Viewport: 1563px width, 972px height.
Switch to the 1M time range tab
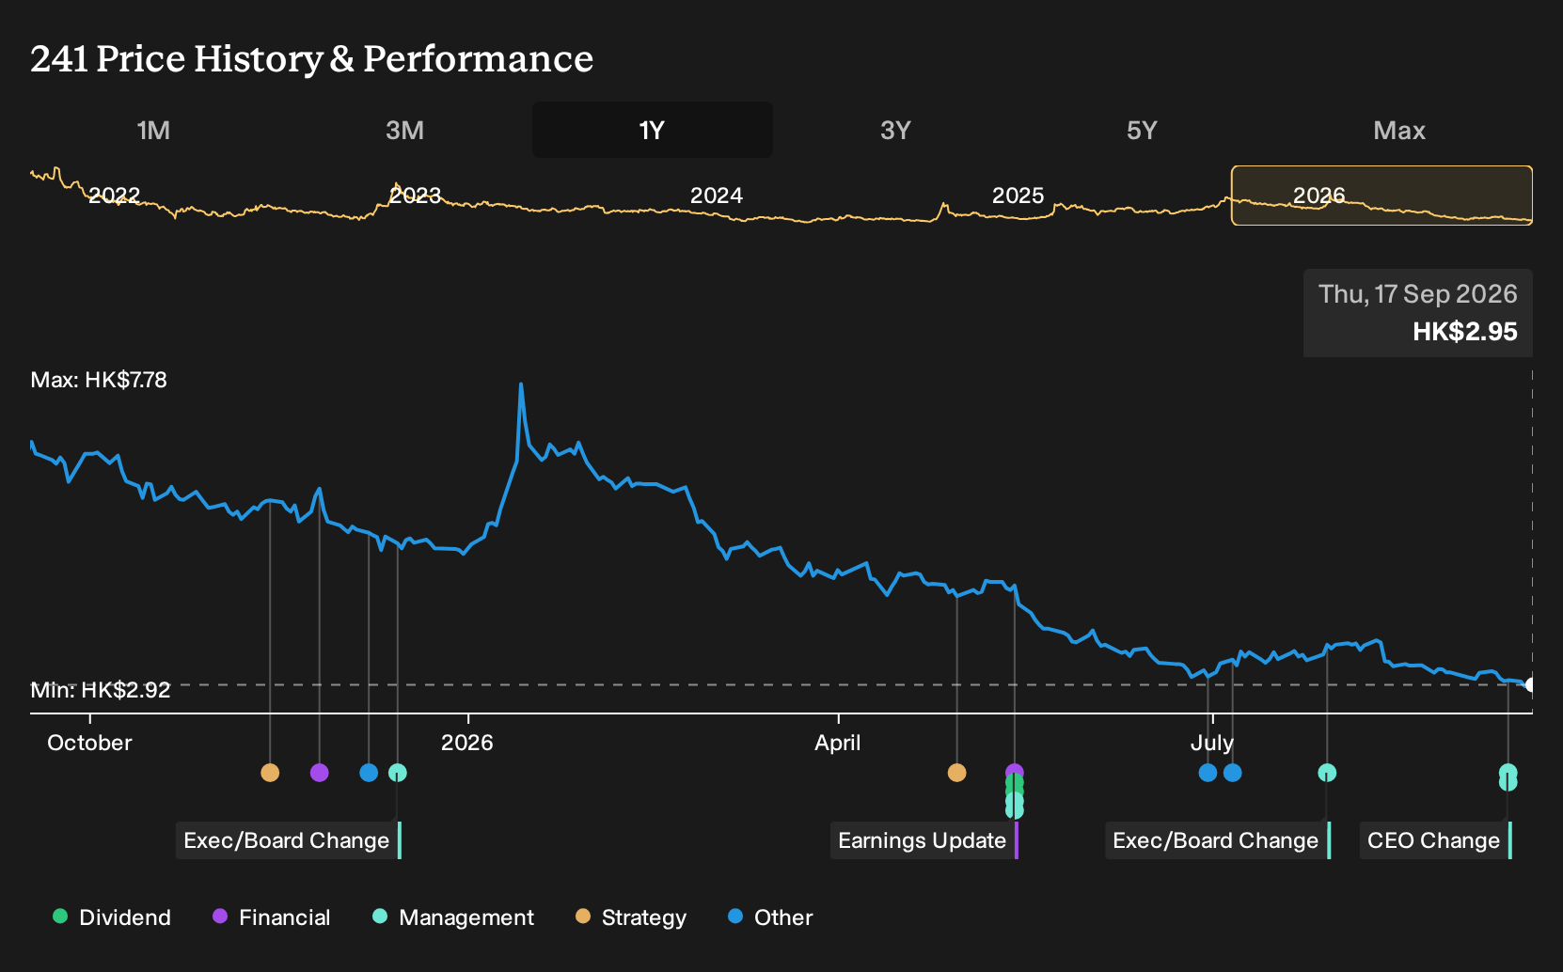[153, 131]
